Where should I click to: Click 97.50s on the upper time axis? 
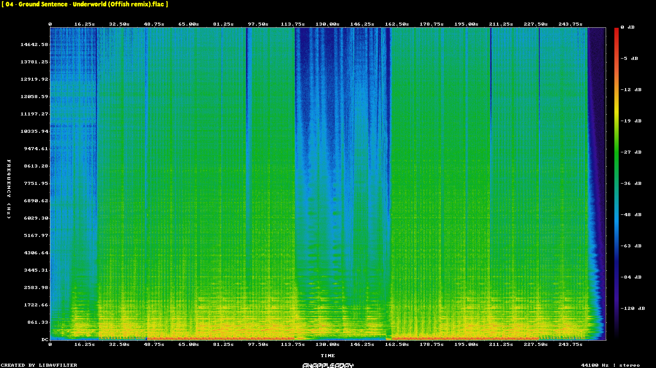tap(258, 24)
